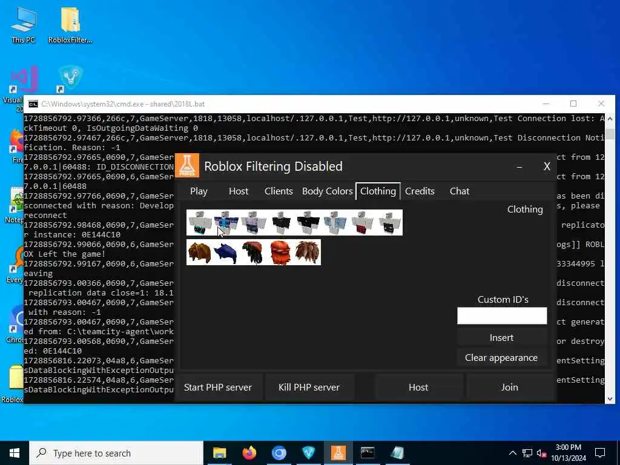Open the 3:00 PM clock calendar
Image resolution: width=620 pixels, height=465 pixels.
tap(568, 453)
